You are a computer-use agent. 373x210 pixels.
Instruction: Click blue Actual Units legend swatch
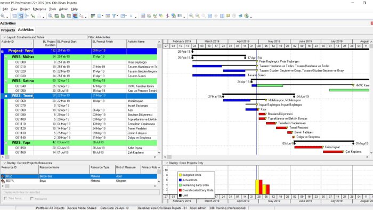point(180,180)
